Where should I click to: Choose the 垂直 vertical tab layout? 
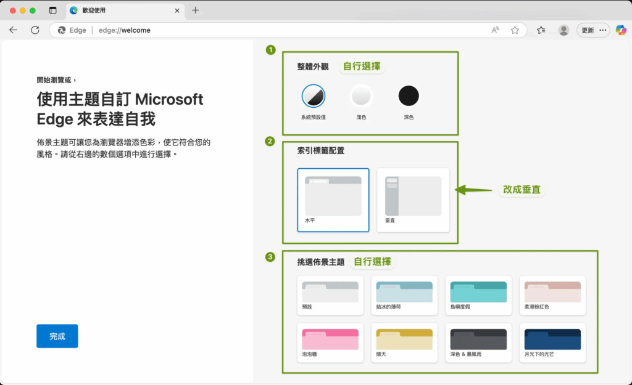[413, 200]
